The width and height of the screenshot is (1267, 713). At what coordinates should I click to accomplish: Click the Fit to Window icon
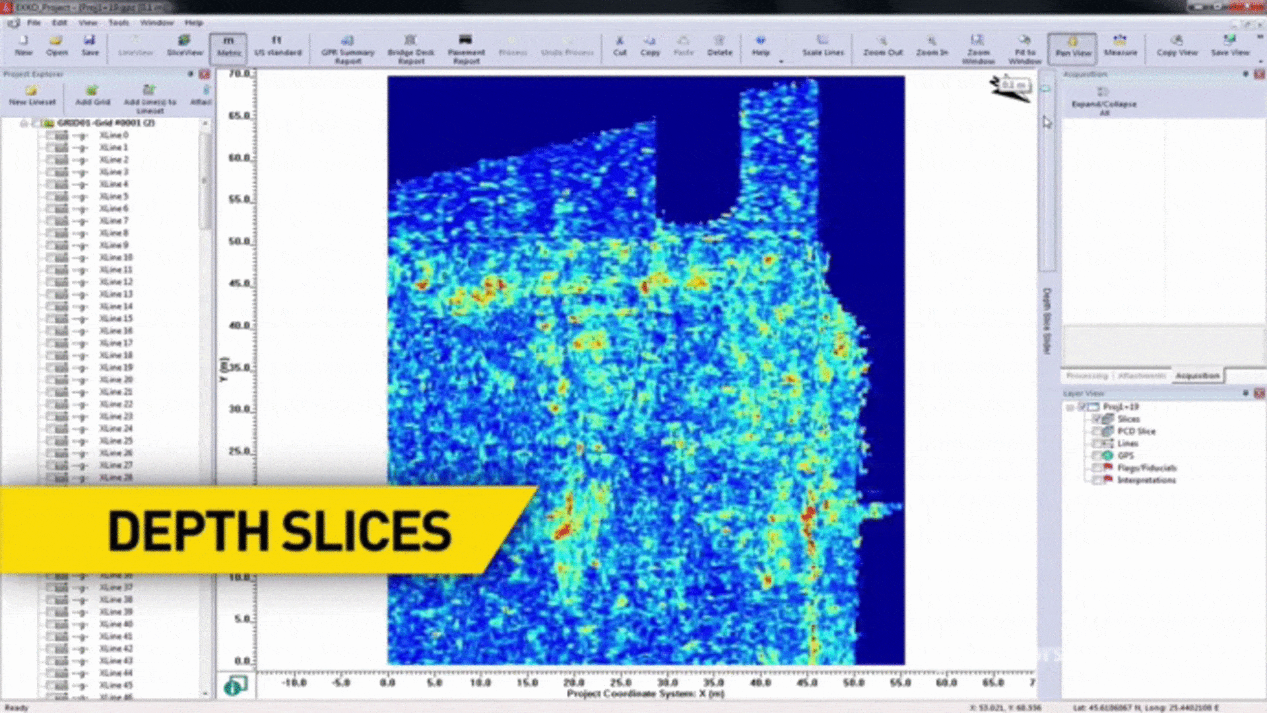[x=1025, y=50]
